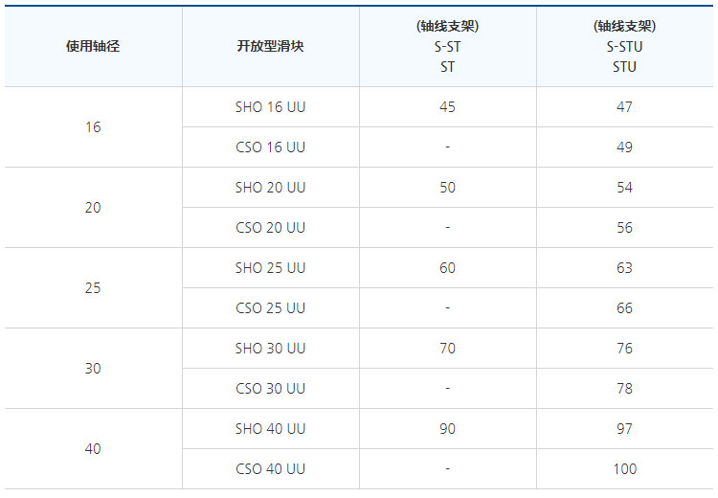The width and height of the screenshot is (718, 498).
Task: Click the SHO 40 UU cell
Action: pyautogui.click(x=270, y=429)
